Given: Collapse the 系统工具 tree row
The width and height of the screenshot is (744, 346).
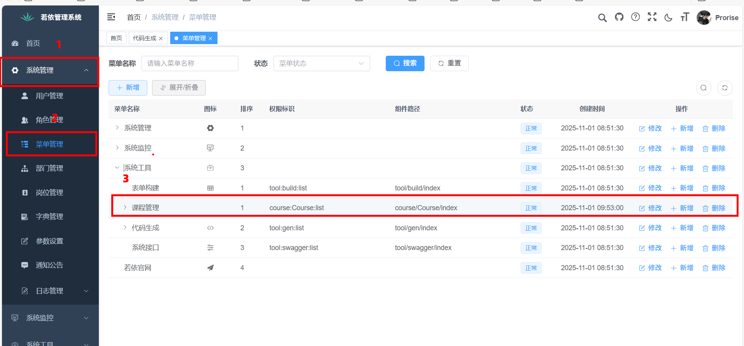Looking at the screenshot, I should (117, 168).
